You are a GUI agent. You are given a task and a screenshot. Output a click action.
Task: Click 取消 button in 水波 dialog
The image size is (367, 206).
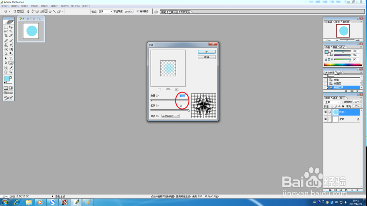207,57
